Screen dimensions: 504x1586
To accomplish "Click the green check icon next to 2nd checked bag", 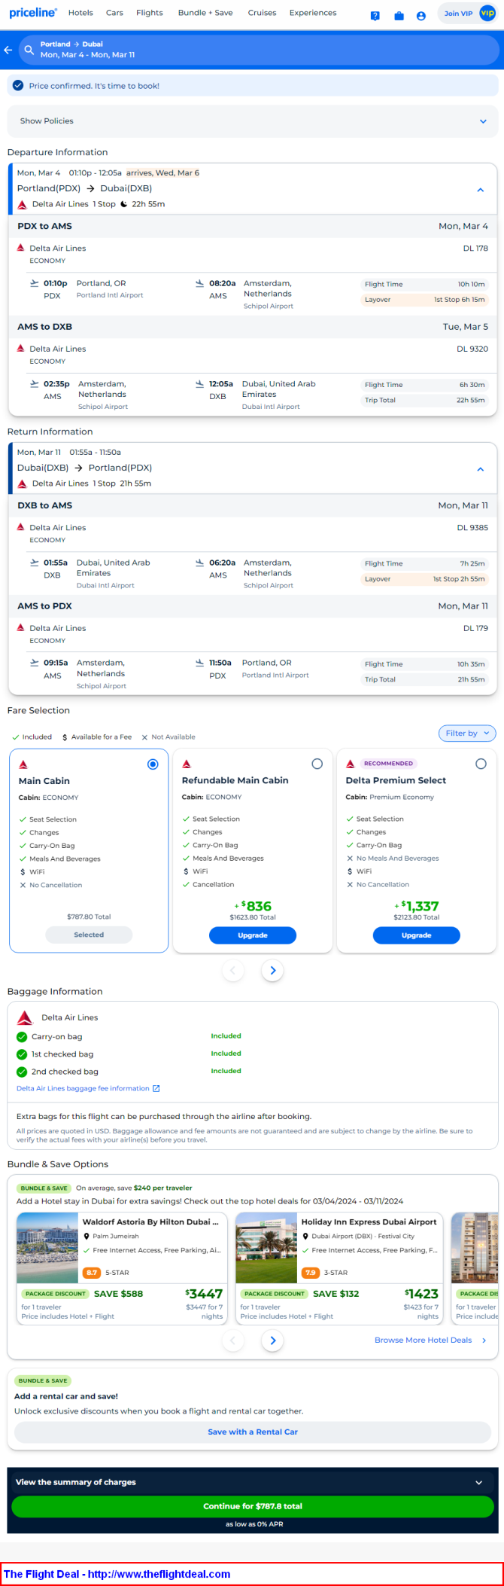I will (x=22, y=1072).
